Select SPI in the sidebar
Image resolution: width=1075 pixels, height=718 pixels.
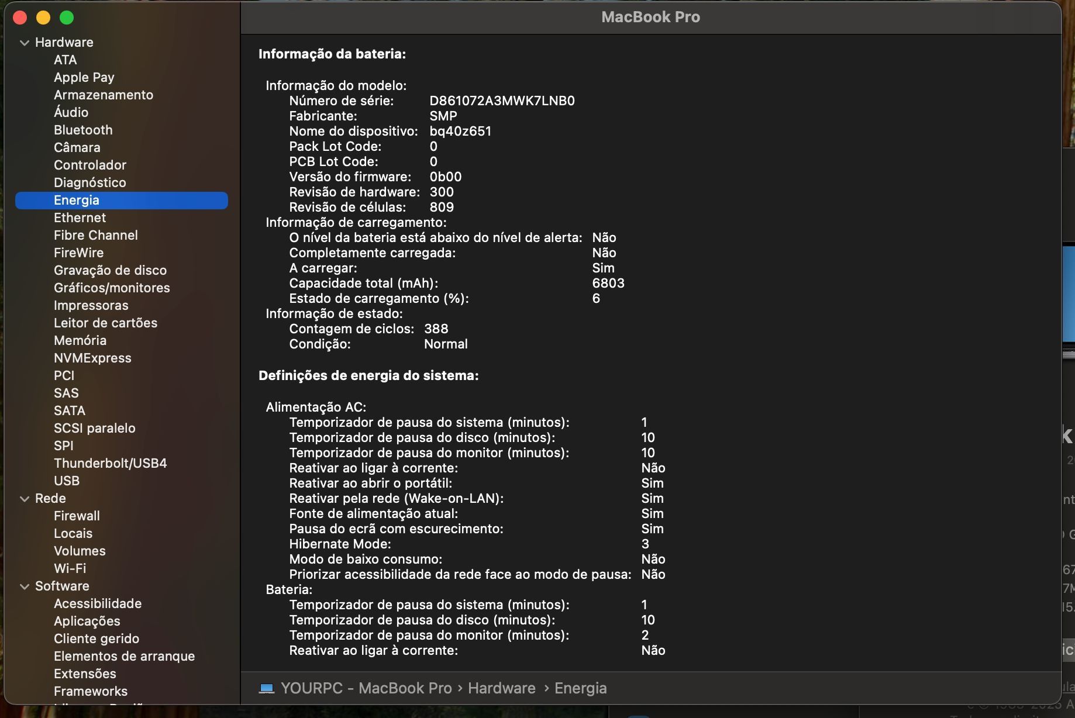tap(64, 446)
